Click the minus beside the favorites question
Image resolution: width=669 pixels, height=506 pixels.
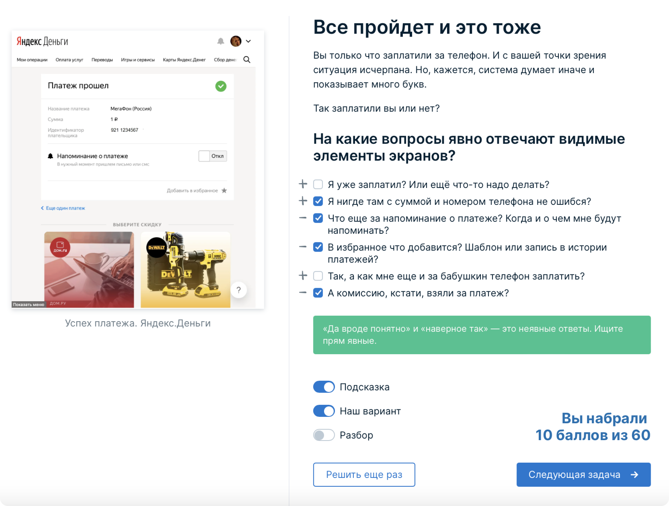point(303,247)
